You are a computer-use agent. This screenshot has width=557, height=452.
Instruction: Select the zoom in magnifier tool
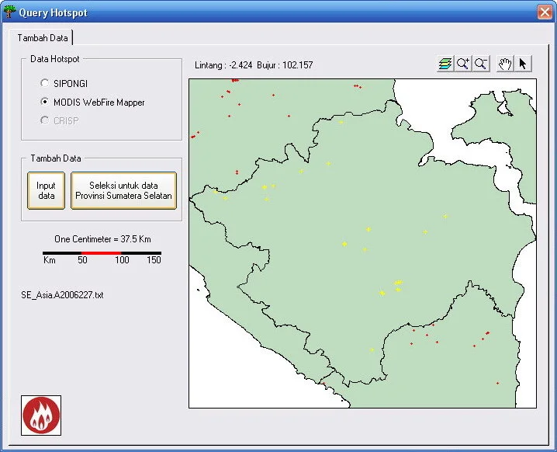tap(463, 64)
